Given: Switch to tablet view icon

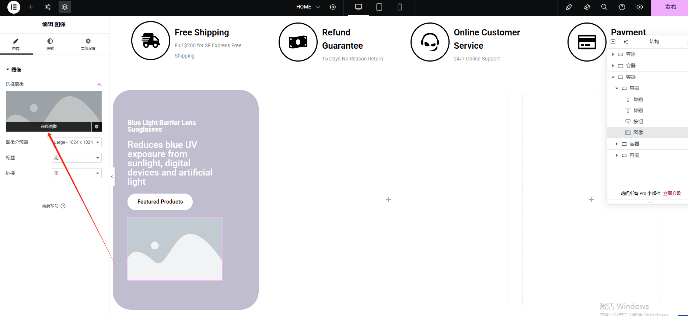Looking at the screenshot, I should pyautogui.click(x=379, y=7).
